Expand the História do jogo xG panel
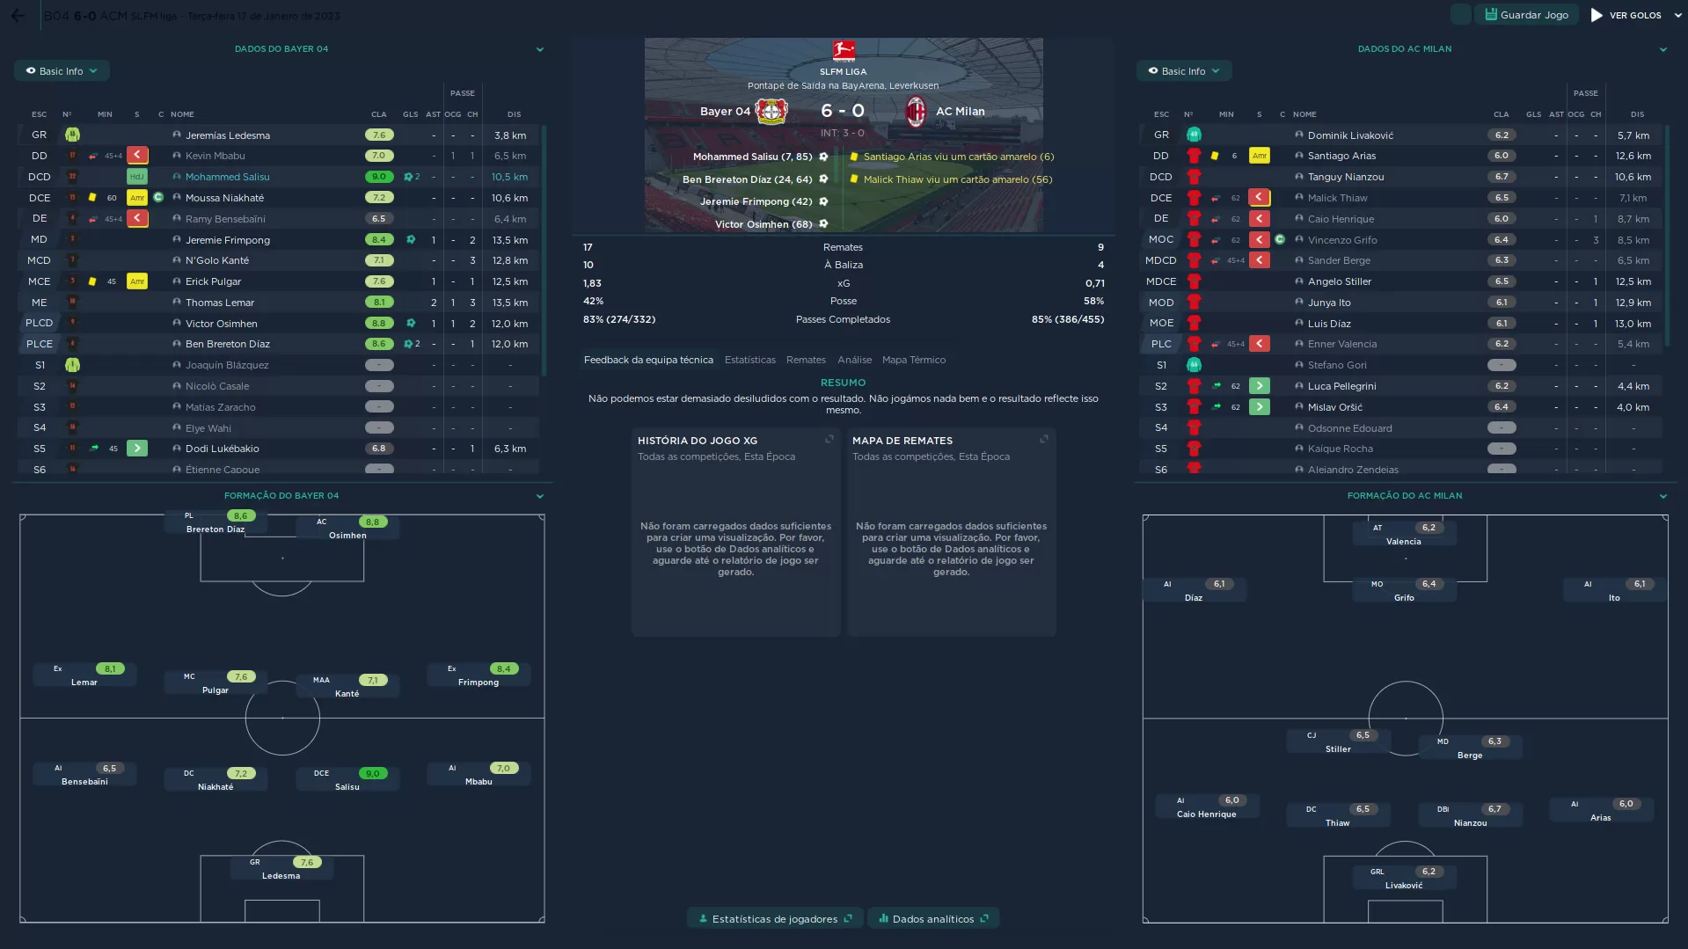This screenshot has height=949, width=1688. tap(829, 440)
